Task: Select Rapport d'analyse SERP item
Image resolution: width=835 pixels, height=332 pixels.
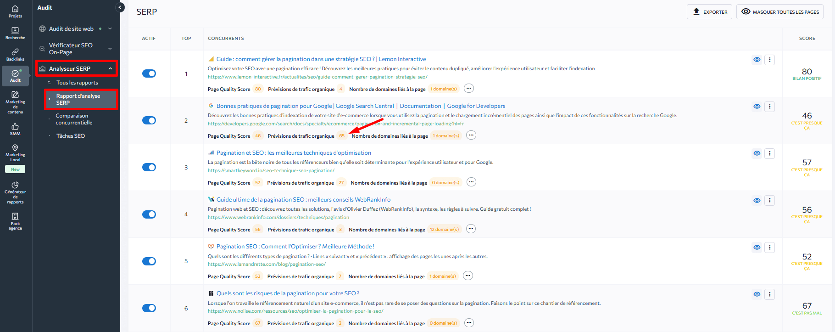Action: (81, 99)
